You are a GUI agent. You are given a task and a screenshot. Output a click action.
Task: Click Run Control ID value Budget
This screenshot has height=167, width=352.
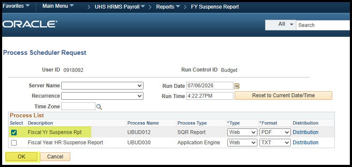(229, 70)
